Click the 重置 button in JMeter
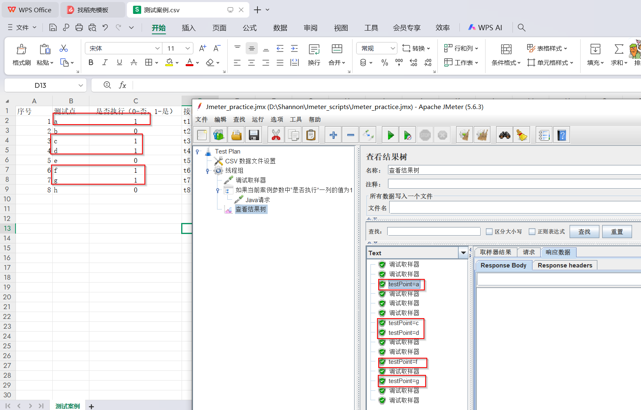641x410 pixels. pos(617,232)
